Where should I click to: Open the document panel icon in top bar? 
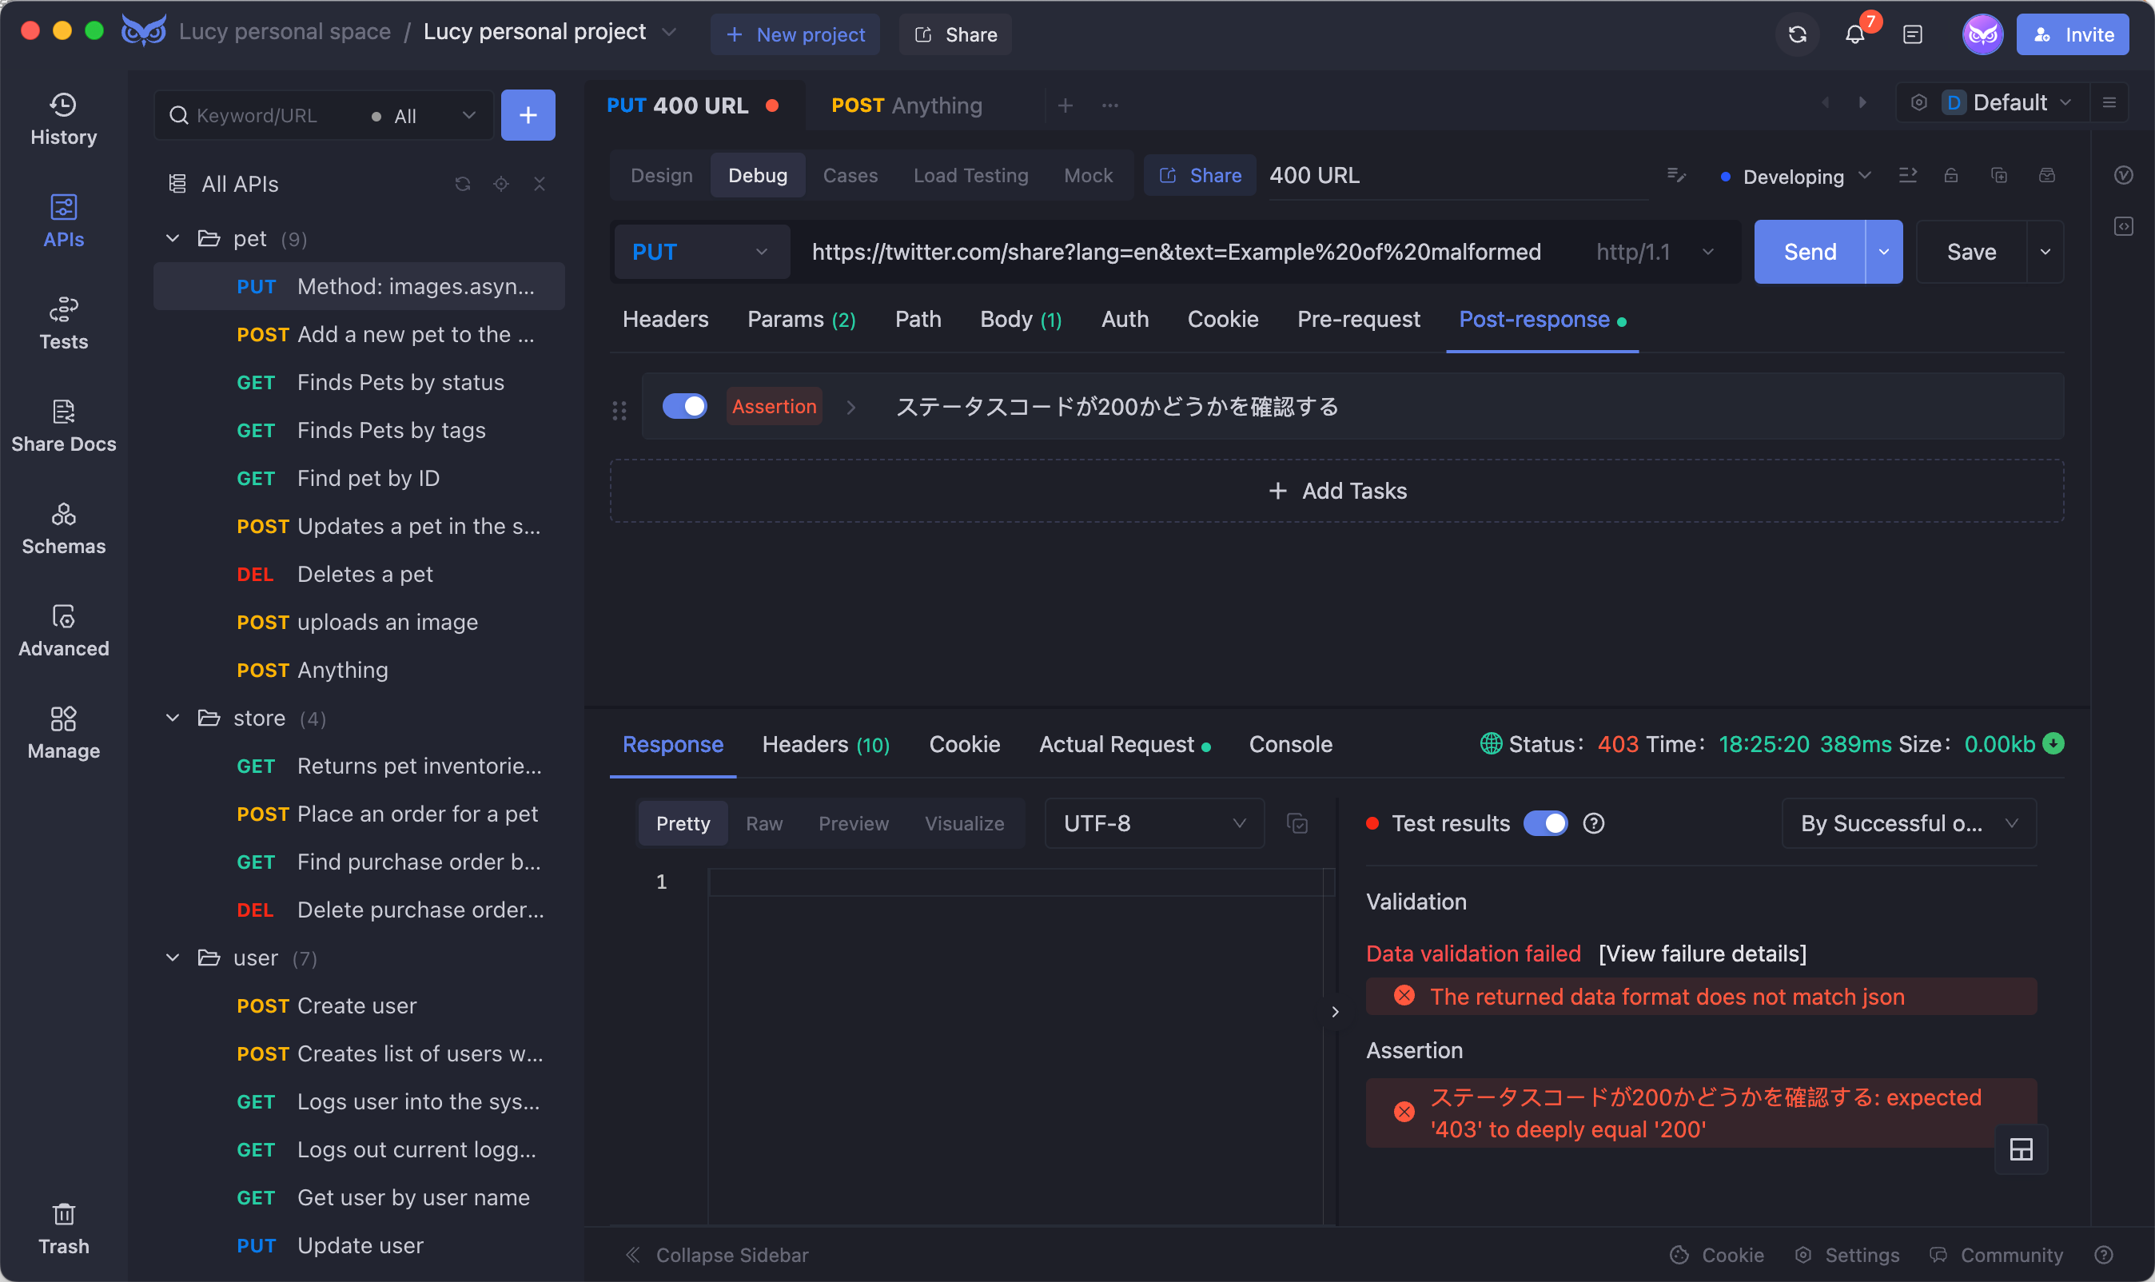[1912, 34]
